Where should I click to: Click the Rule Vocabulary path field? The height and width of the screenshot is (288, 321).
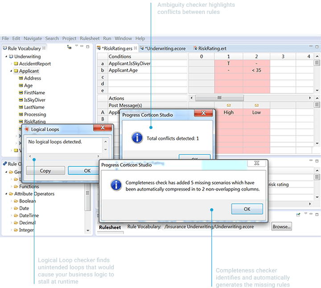click(x=216, y=226)
